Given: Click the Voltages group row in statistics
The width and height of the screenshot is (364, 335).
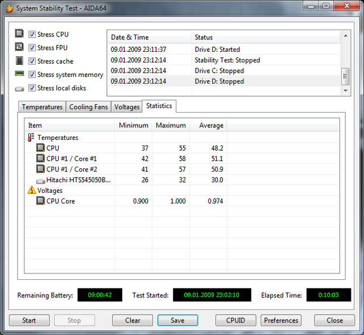Looking at the screenshot, I should coord(182,191).
